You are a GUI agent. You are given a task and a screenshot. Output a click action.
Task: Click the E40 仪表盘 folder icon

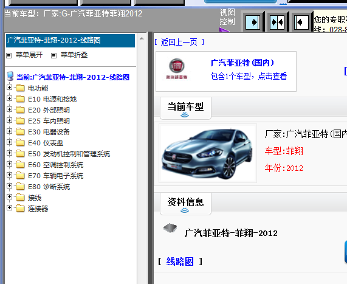pos(20,143)
